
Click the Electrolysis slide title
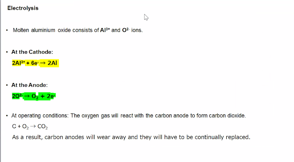click(23, 8)
